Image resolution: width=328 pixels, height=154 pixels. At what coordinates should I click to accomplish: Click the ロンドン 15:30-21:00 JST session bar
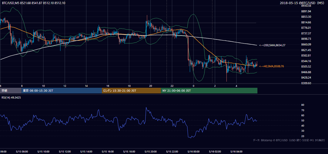pyautogui.click(x=131, y=91)
